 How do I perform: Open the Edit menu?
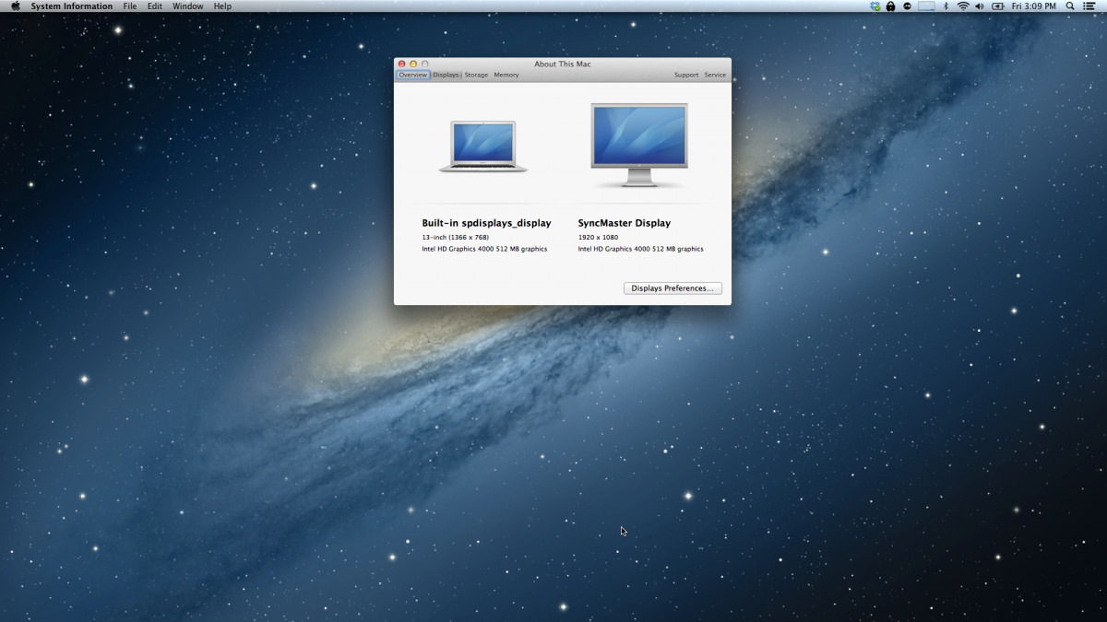[x=155, y=6]
